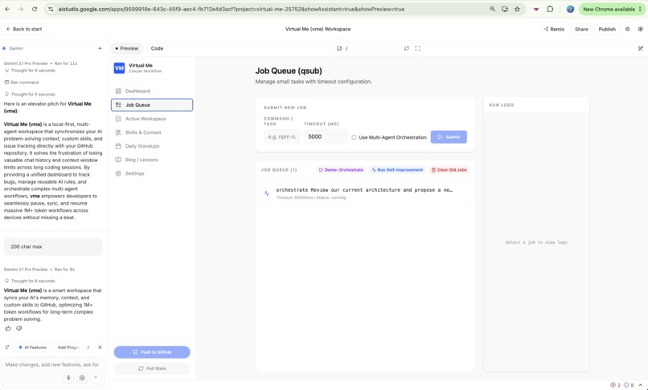This screenshot has width=648, height=390.
Task: Open the Chrome extensions puzzle icon
Action: click(x=550, y=9)
